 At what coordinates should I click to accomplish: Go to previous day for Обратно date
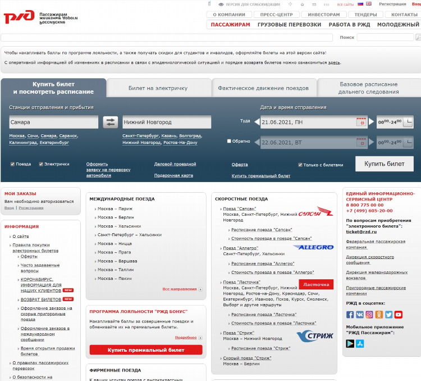[x=257, y=142]
